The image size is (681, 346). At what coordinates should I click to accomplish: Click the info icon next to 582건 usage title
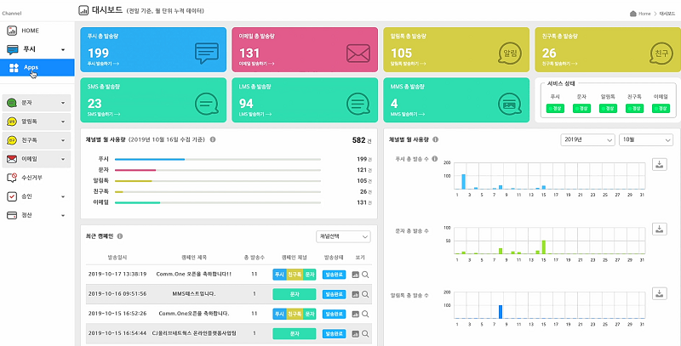coord(213,139)
